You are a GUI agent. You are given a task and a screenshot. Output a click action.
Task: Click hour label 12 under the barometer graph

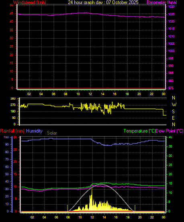tap(90, 94)
